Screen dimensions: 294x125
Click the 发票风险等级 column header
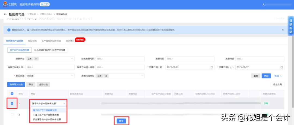269,94
